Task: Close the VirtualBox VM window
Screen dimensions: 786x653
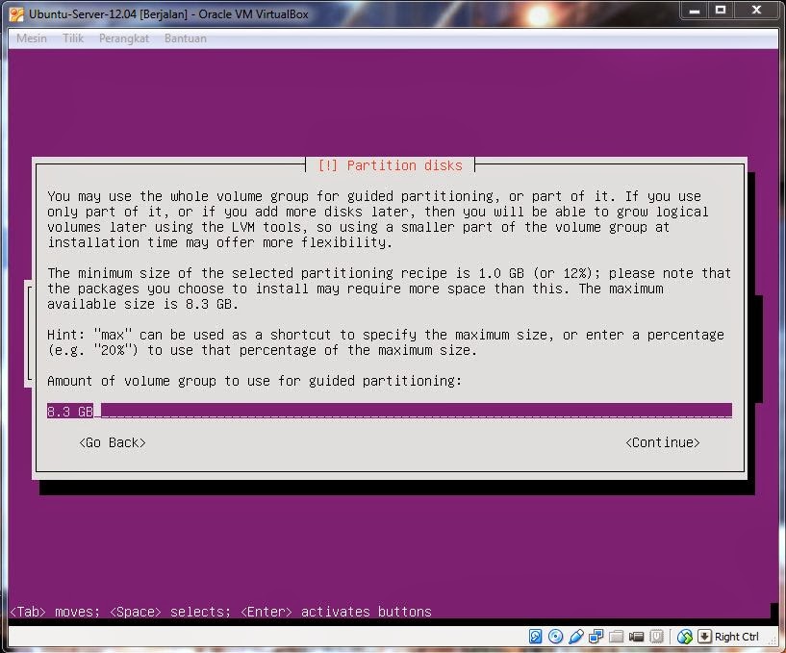Action: tap(756, 10)
